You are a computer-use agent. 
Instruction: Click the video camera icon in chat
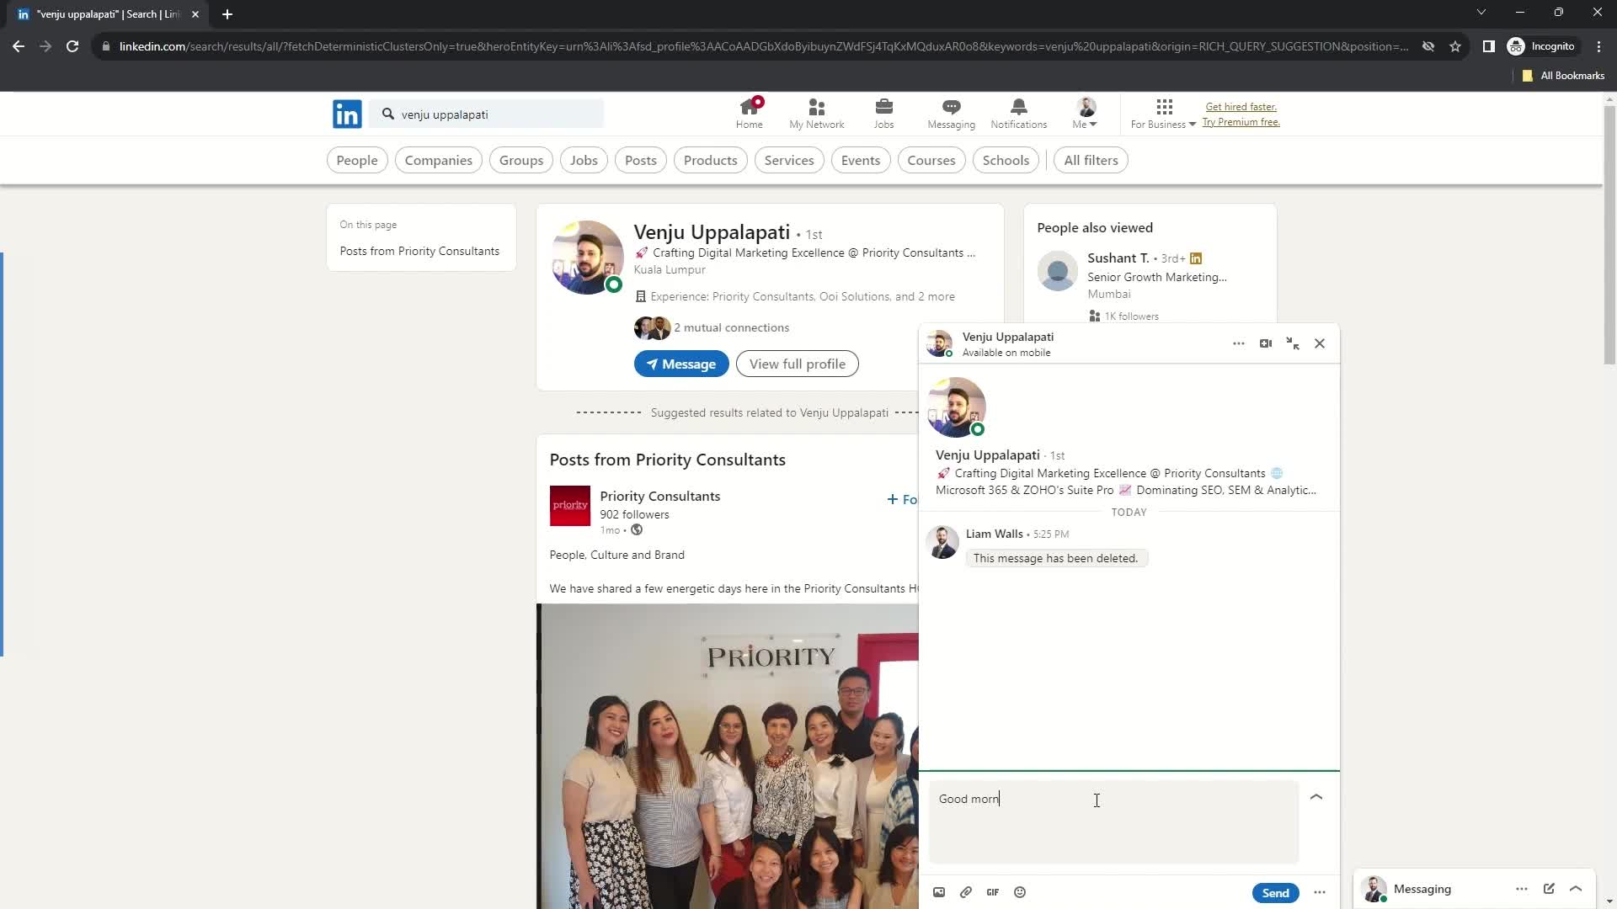coord(1266,343)
